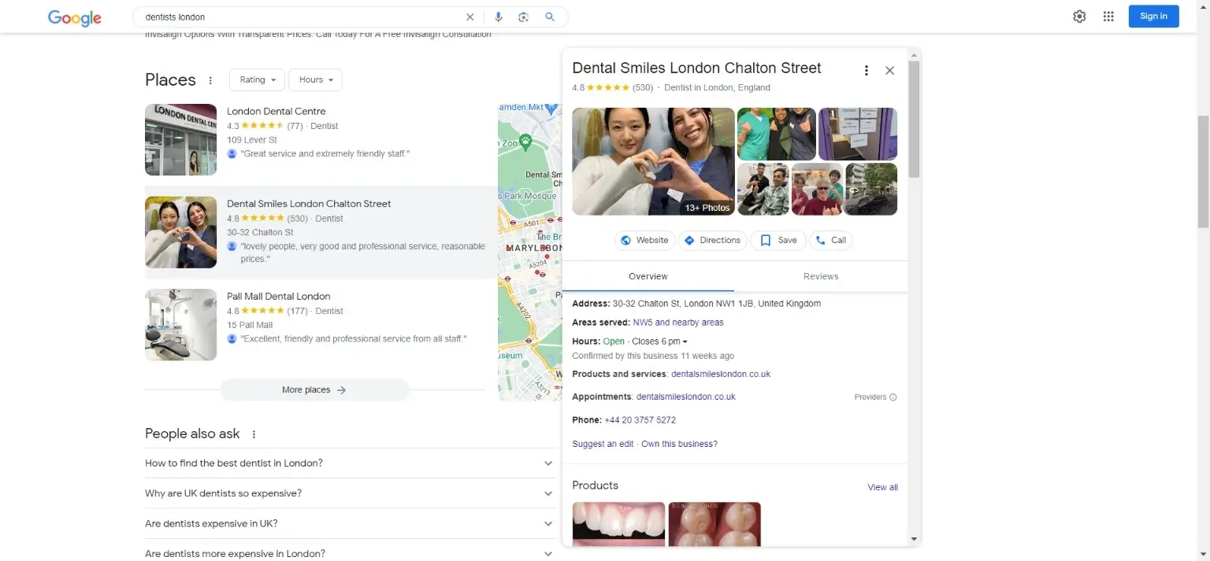
Task: Click the NW5 and nearby areas link
Action: (678, 323)
